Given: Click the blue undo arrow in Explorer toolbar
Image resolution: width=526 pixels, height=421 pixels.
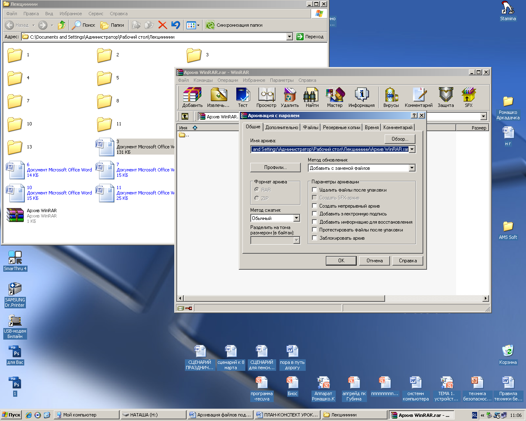Looking at the screenshot, I should tap(175, 25).
